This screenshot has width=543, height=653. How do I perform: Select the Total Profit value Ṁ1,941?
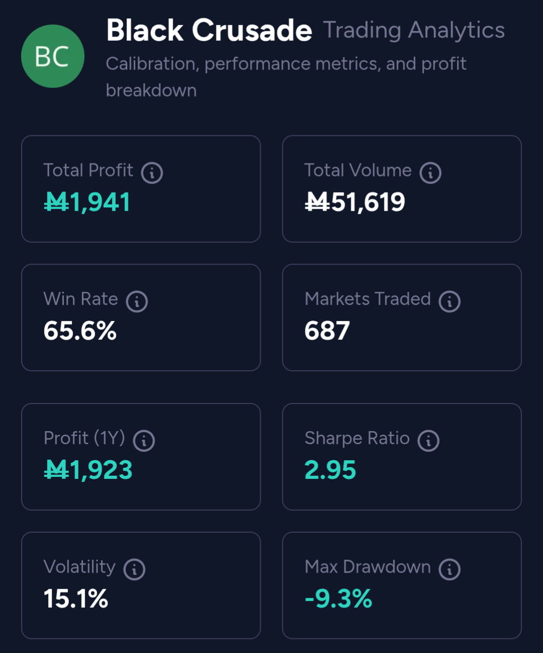(x=87, y=202)
